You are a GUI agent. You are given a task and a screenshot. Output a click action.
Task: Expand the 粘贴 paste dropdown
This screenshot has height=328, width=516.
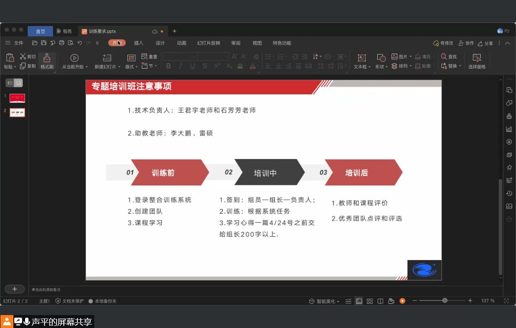(x=15, y=67)
